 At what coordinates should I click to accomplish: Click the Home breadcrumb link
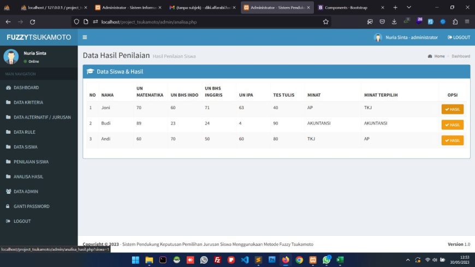pyautogui.click(x=436, y=56)
